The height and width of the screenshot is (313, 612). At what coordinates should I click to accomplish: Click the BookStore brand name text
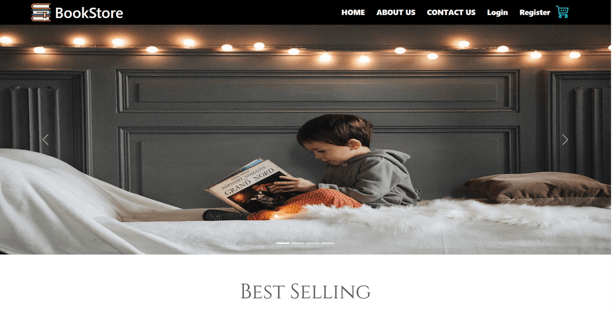point(89,13)
